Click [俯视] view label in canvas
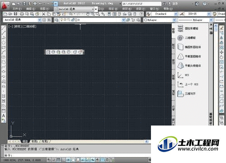 tap(18, 27)
